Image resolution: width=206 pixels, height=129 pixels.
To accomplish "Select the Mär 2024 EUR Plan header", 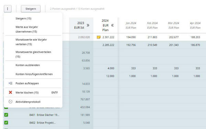I will point(174,25).
